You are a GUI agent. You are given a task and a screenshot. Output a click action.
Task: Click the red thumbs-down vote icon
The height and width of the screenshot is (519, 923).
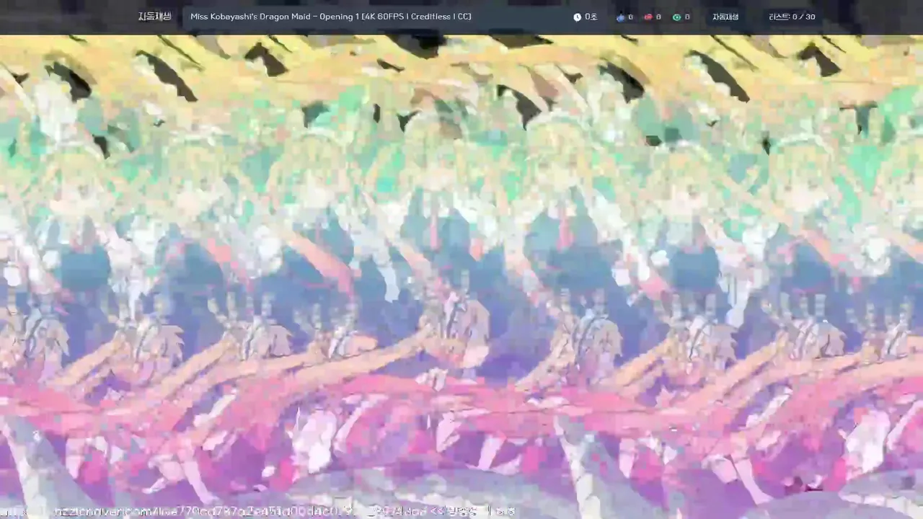pos(648,17)
